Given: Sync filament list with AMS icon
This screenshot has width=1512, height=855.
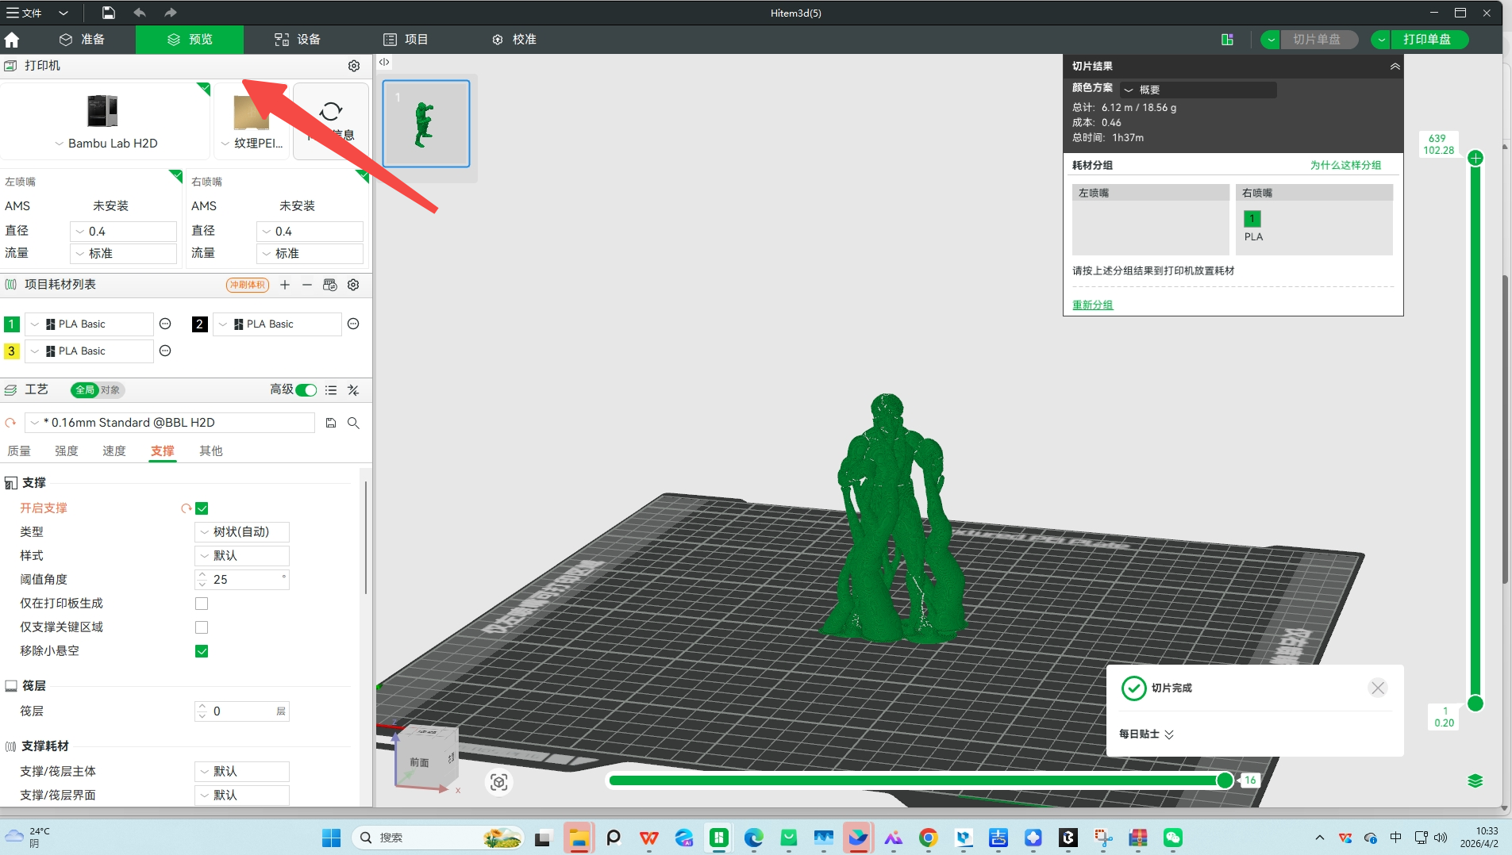Looking at the screenshot, I should (x=329, y=285).
